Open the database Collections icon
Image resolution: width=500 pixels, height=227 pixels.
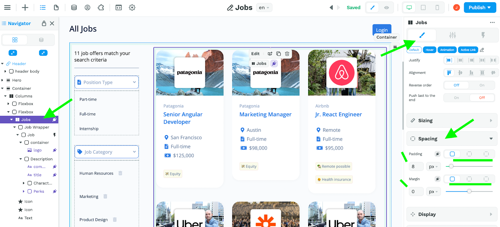coord(74,7)
